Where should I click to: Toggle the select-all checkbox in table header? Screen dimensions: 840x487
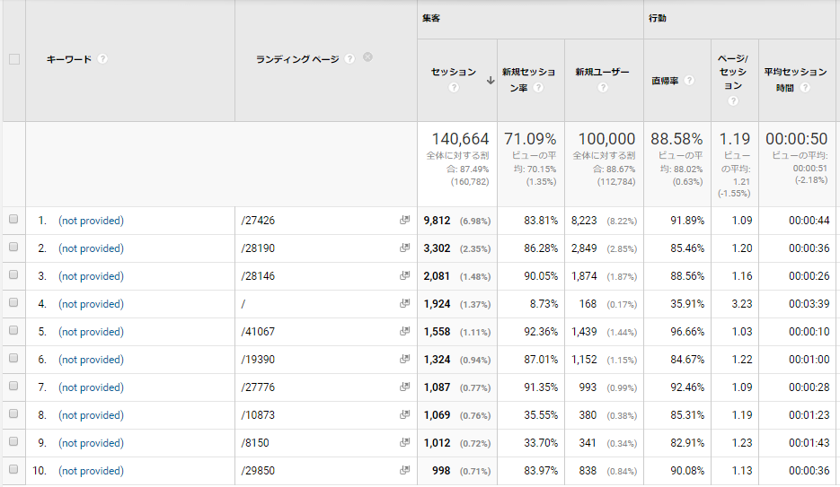coord(13,59)
